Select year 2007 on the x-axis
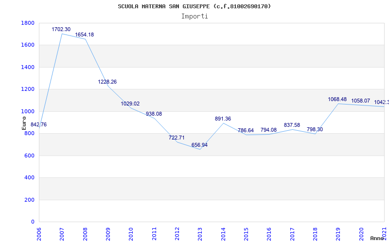Image resolution: width=389 pixels, height=243 pixels. tap(62, 234)
